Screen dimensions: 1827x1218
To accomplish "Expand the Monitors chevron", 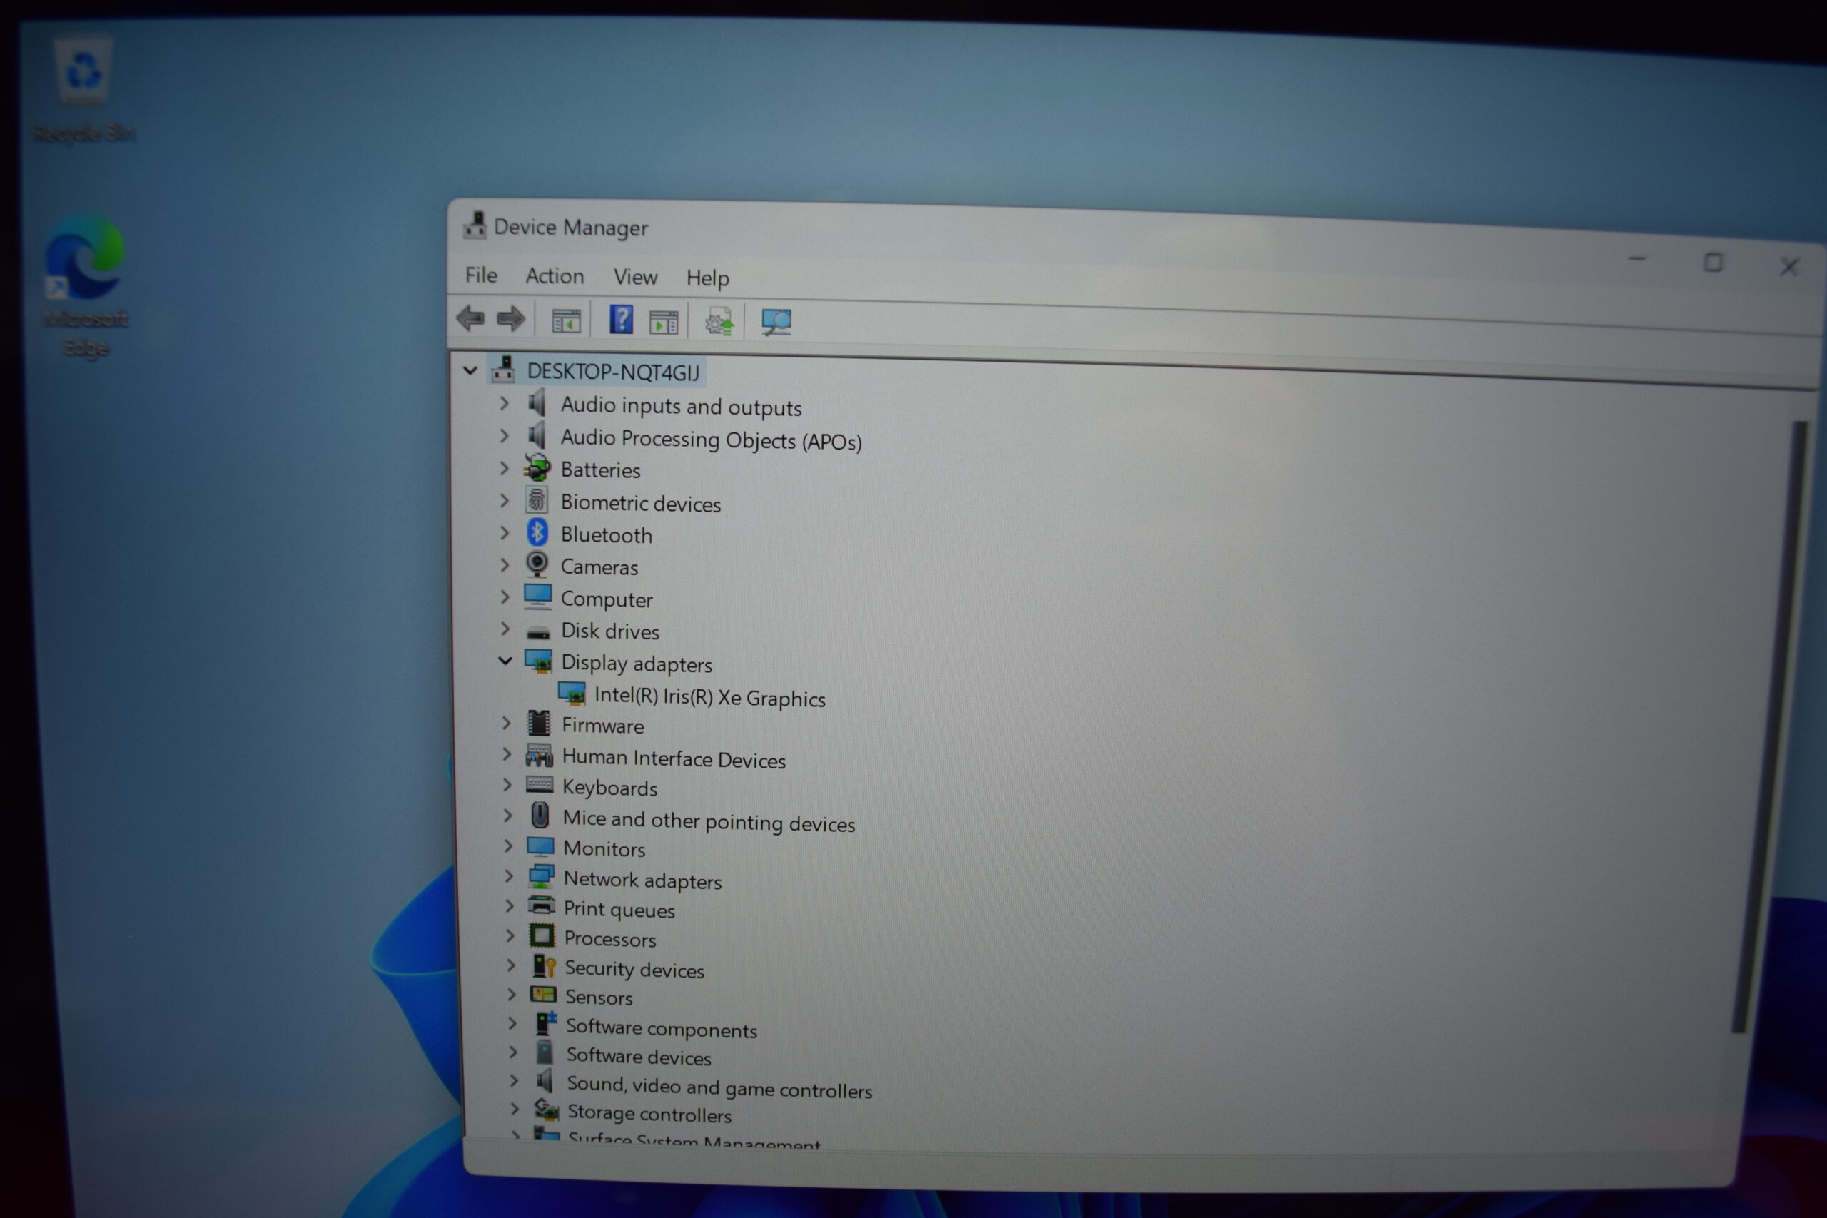I will [x=509, y=846].
